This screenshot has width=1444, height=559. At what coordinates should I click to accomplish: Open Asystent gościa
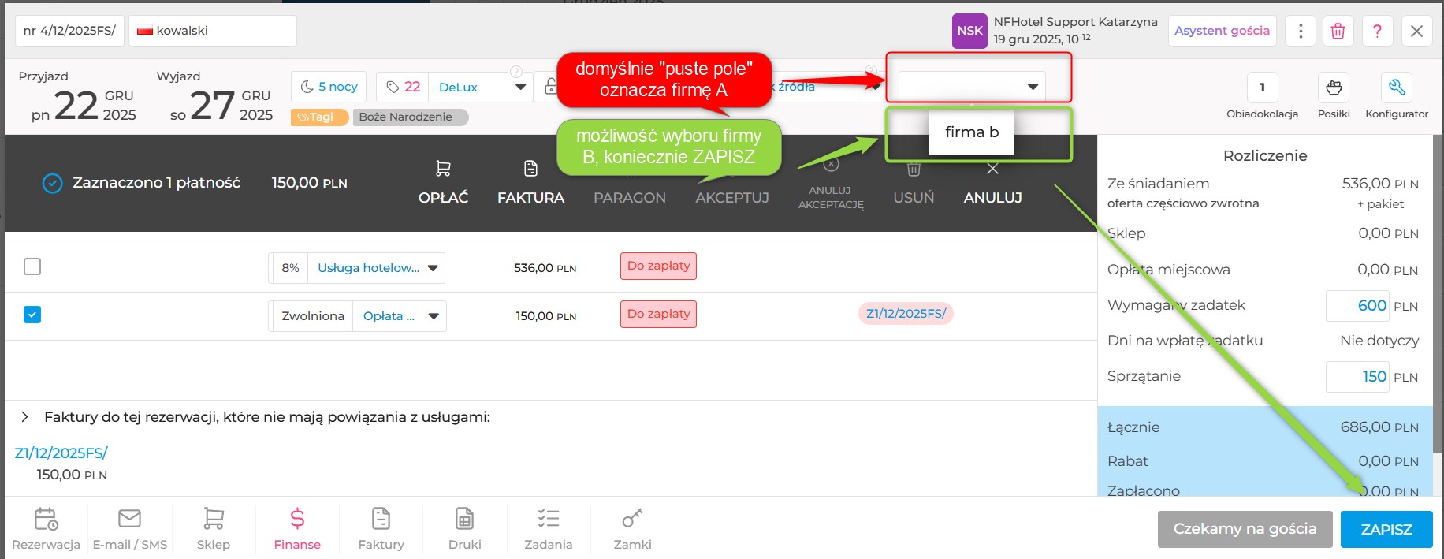point(1223,31)
